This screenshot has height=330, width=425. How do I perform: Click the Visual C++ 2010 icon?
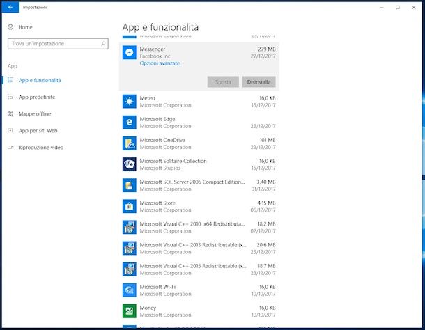tap(130, 227)
